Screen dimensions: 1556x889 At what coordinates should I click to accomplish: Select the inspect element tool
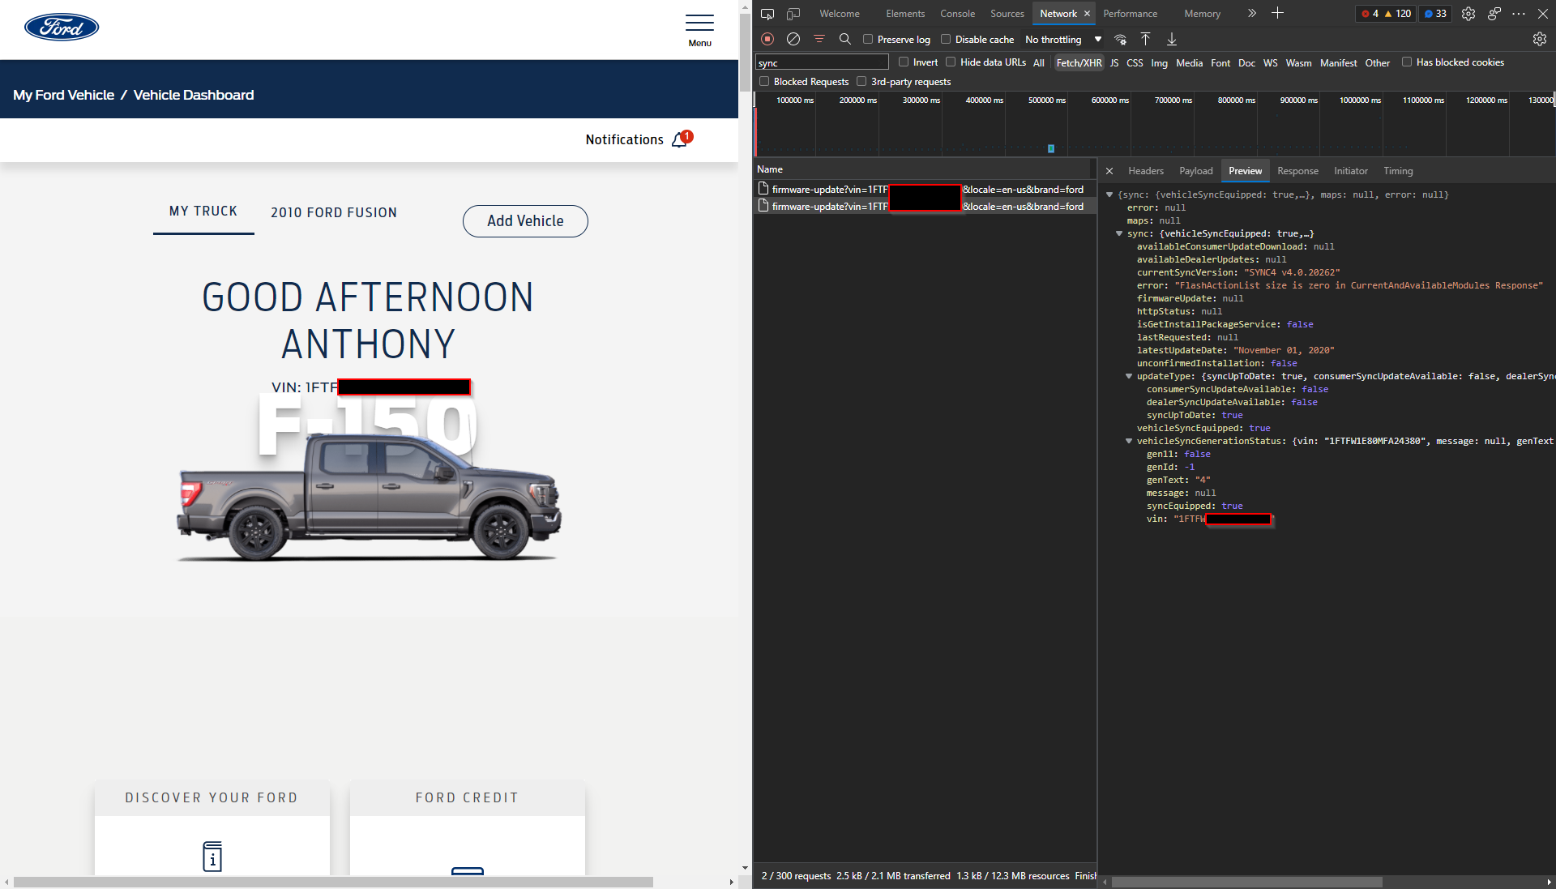pos(767,14)
